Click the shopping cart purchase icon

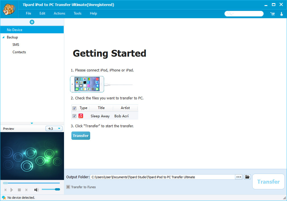click(x=272, y=14)
